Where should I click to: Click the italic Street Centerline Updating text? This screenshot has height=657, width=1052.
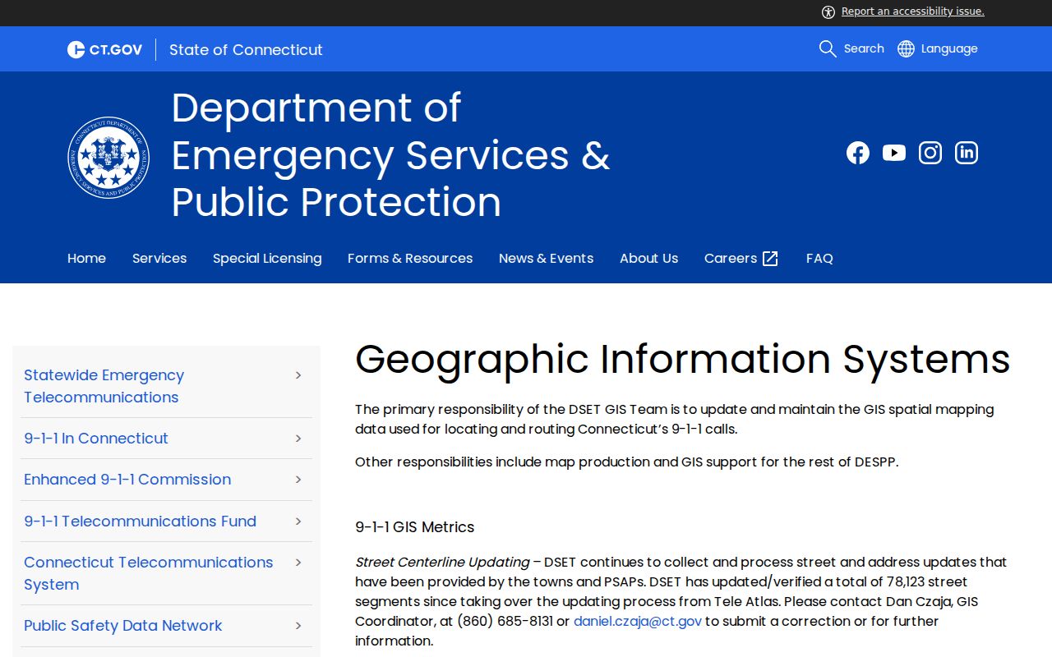(442, 563)
